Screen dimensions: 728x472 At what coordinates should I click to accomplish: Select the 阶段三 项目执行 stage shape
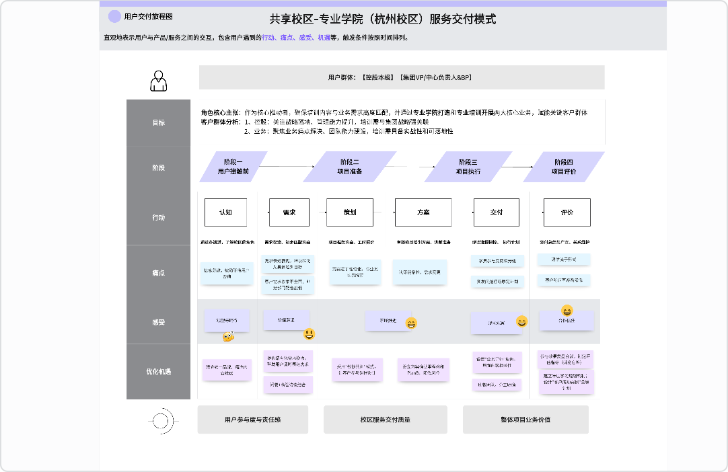tap(468, 167)
